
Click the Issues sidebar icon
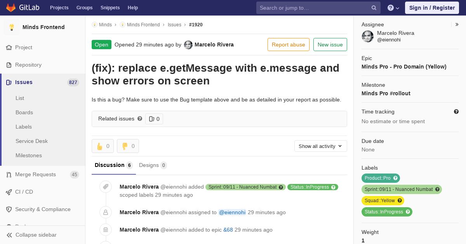9,82
